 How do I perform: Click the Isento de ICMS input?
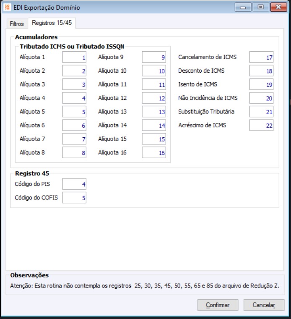coord(261,85)
